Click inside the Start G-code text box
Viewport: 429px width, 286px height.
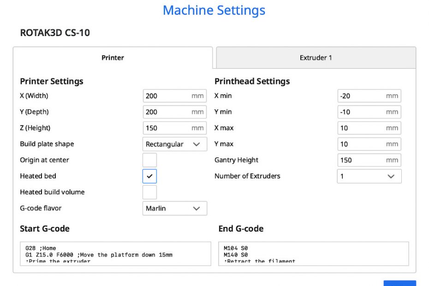[x=115, y=254]
